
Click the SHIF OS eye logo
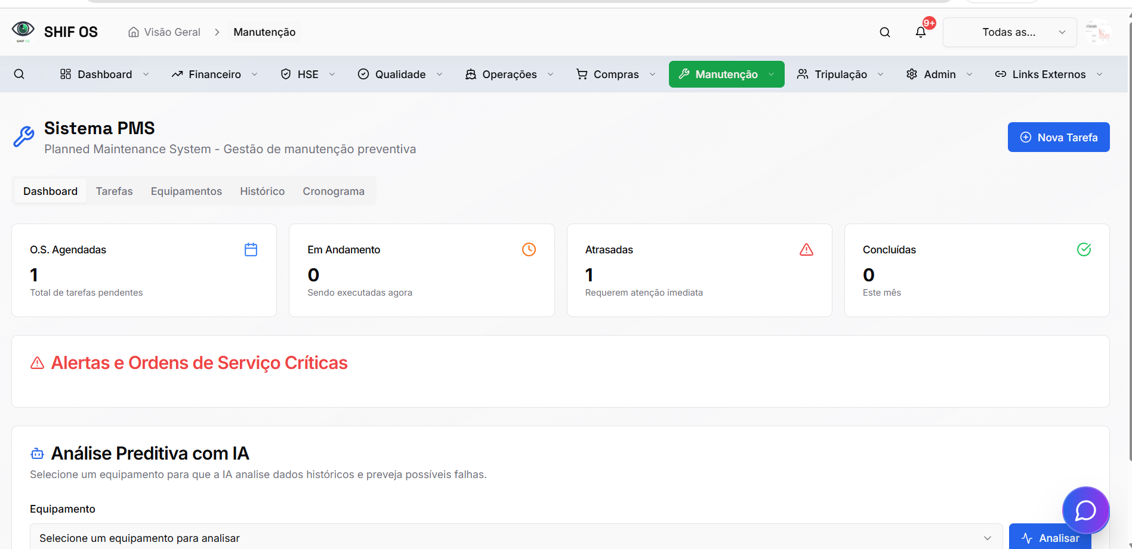(x=23, y=30)
